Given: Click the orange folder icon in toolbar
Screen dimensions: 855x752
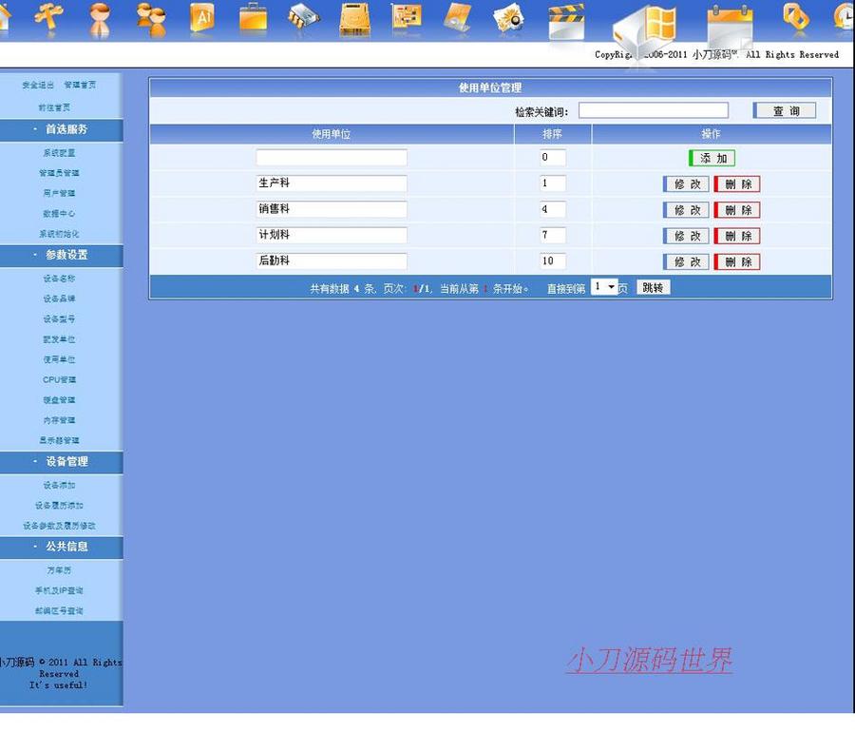Looking at the screenshot, I should click(x=253, y=19).
